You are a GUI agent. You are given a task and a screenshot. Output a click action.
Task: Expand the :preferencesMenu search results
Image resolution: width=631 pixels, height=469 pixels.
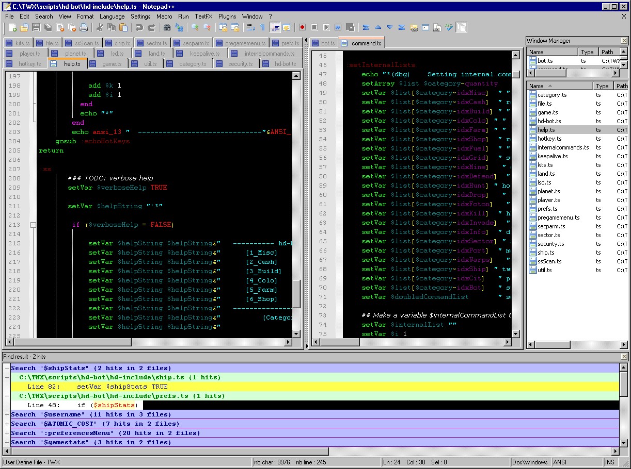coord(6,433)
